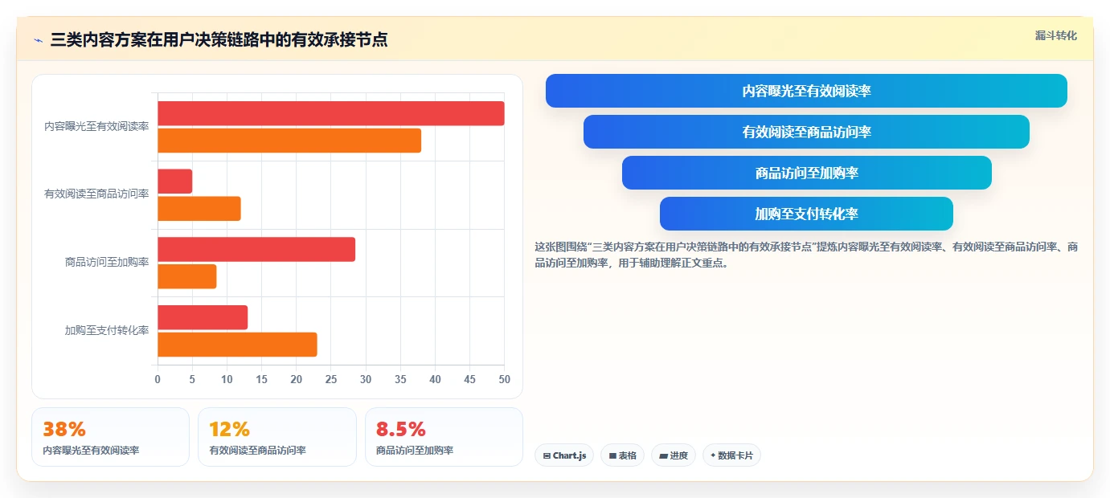Select the 商品访问至加购率 funnel stage
The image size is (1110, 498).
tap(806, 173)
